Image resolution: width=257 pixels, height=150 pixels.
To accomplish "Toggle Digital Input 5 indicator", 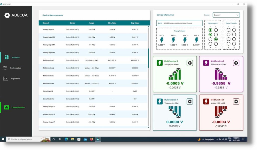I will point(216,30).
